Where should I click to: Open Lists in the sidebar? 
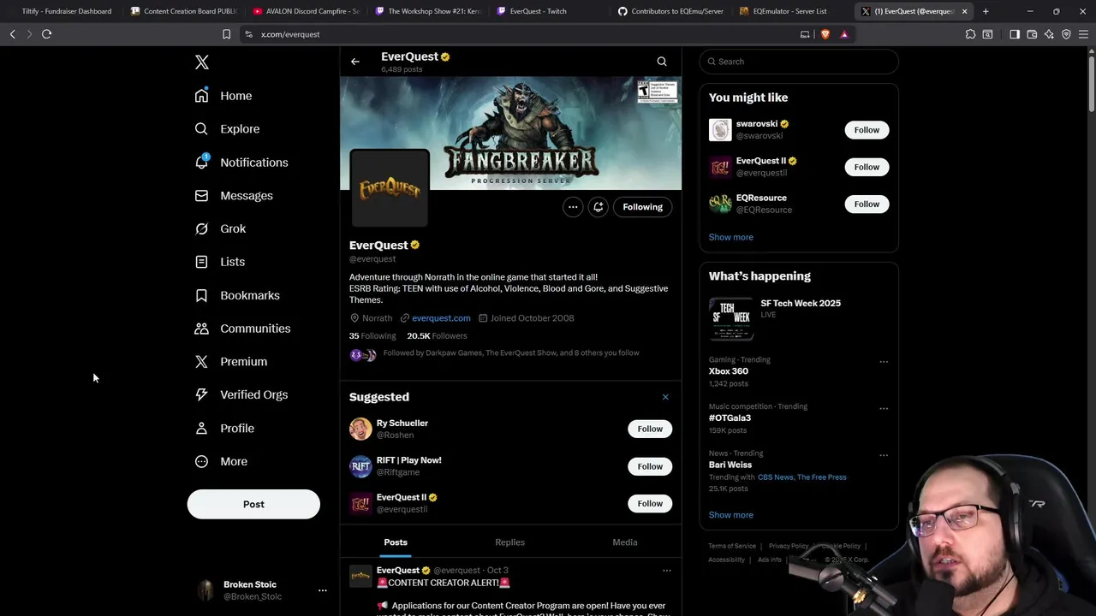pyautogui.click(x=219, y=262)
